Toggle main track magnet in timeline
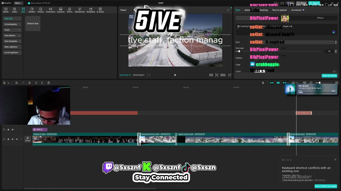341x191 pixels. coord(271,83)
